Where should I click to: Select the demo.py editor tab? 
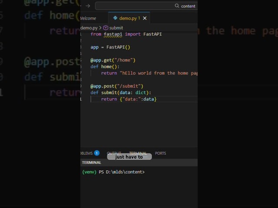(129, 18)
